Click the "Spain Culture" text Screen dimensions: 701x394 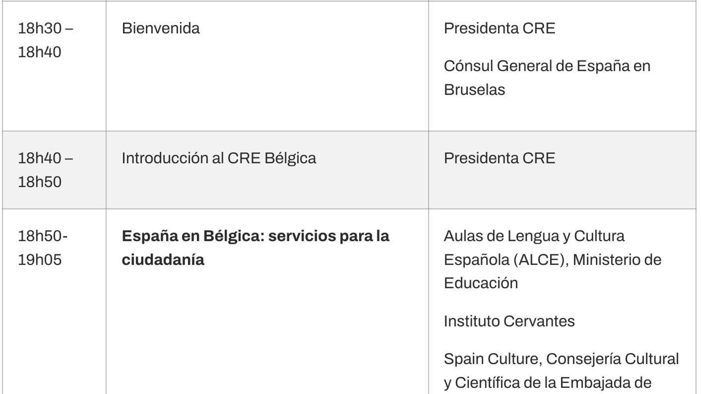point(492,359)
